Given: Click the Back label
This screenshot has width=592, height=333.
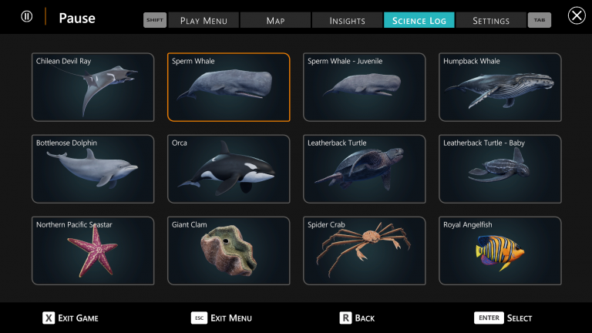Looking at the screenshot, I should pos(365,318).
